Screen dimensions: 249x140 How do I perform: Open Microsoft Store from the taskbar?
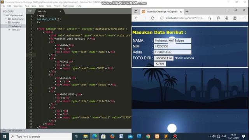click(103, 136)
